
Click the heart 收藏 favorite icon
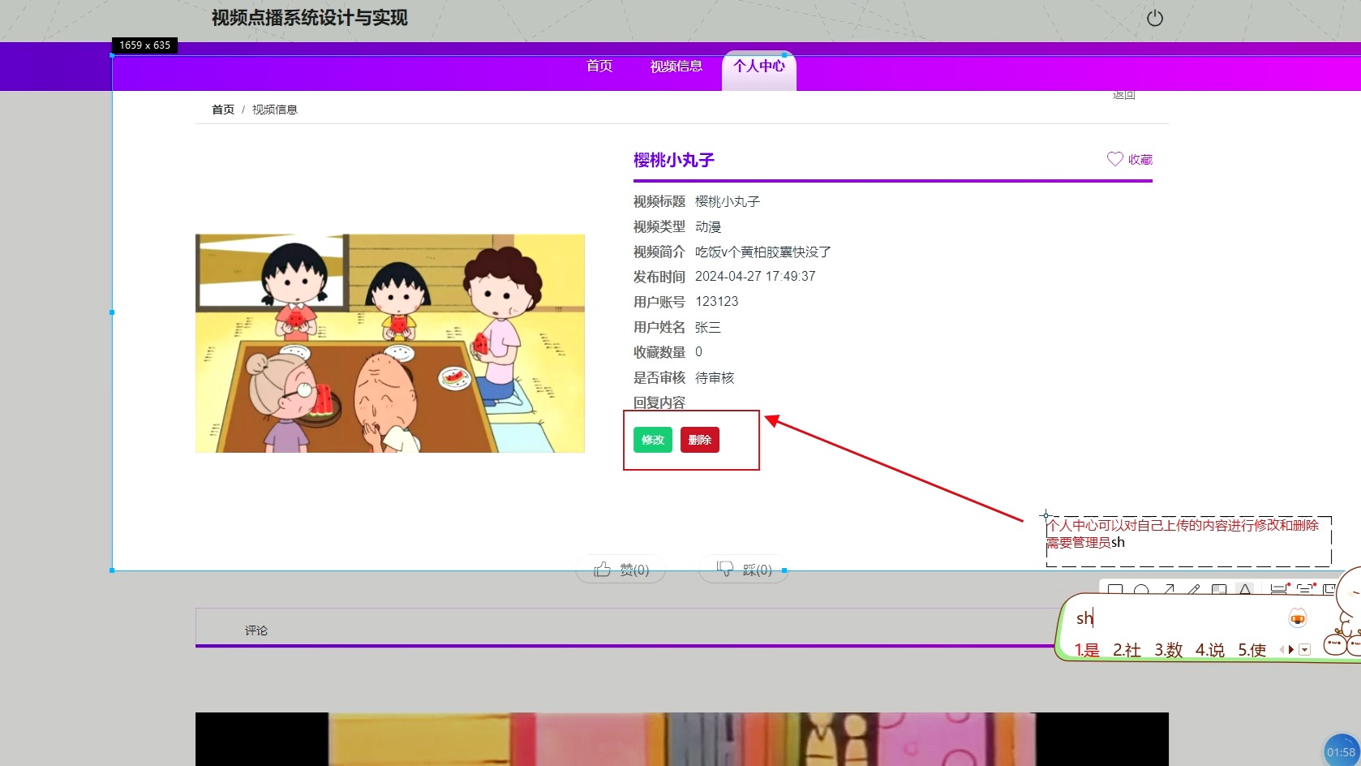click(1115, 159)
